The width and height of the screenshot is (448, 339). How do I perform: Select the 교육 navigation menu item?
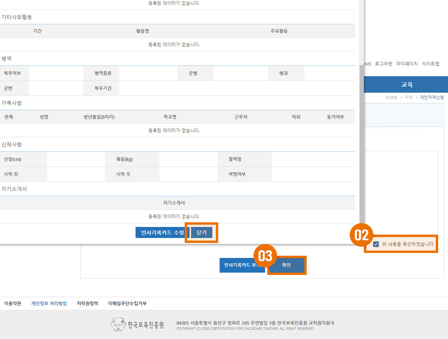(407, 84)
